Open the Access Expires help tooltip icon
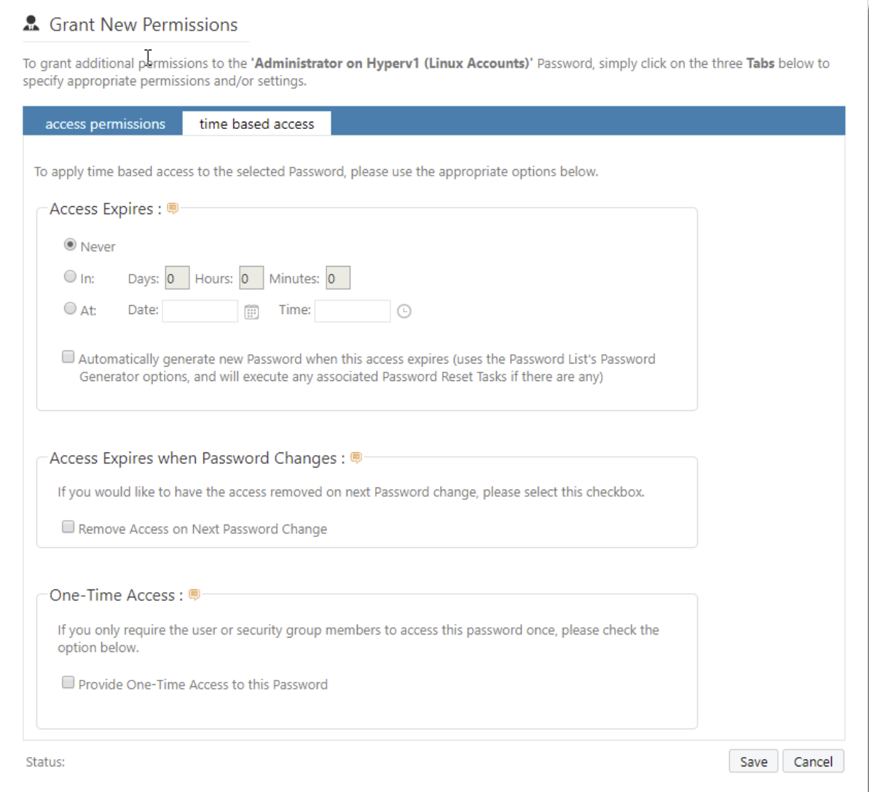The height and width of the screenshot is (792, 869). click(173, 208)
